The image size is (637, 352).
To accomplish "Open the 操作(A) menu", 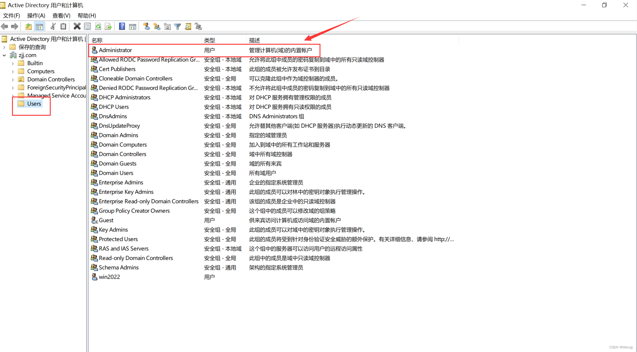I will point(36,16).
